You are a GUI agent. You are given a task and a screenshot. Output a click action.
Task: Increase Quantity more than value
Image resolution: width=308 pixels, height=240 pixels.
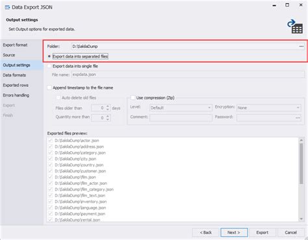(x=108, y=116)
